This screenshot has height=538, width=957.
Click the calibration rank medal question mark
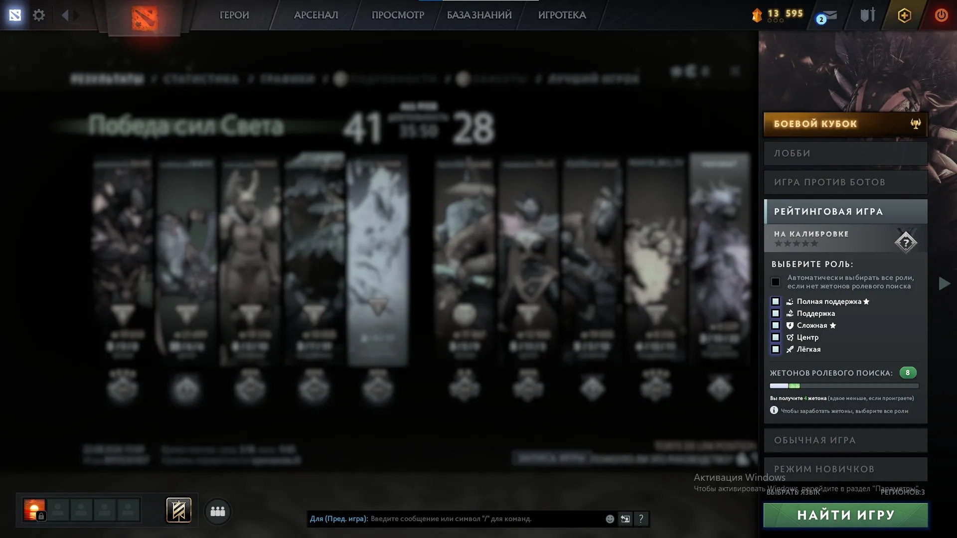[x=906, y=243]
